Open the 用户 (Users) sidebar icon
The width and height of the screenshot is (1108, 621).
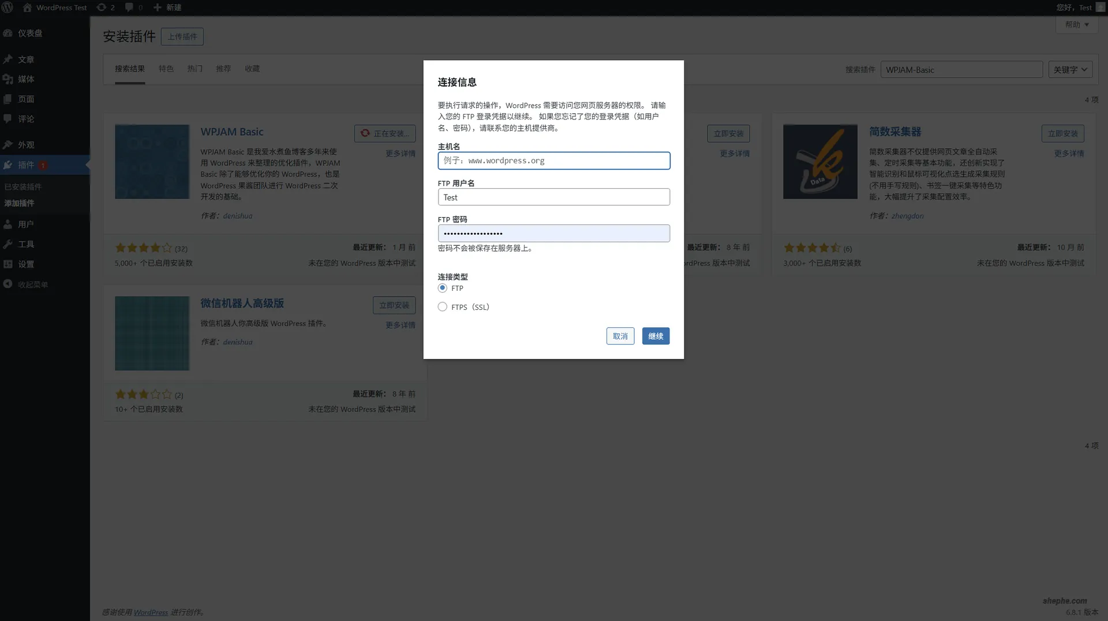(8, 224)
